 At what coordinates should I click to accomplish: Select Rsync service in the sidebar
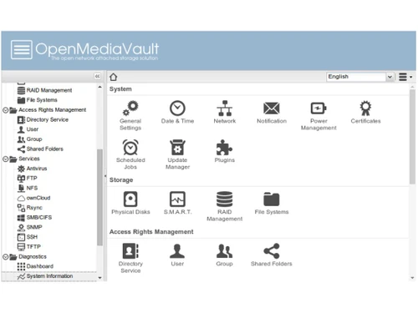pos(30,208)
